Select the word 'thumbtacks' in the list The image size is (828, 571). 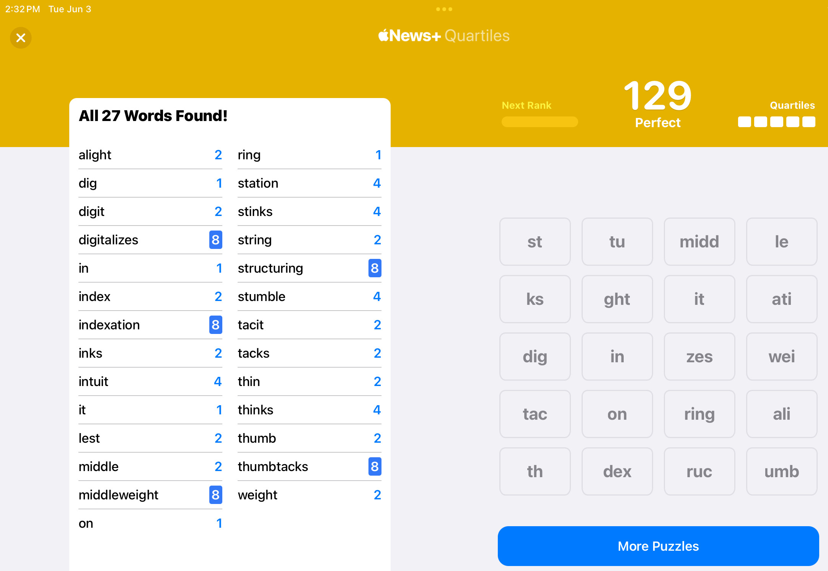click(273, 466)
